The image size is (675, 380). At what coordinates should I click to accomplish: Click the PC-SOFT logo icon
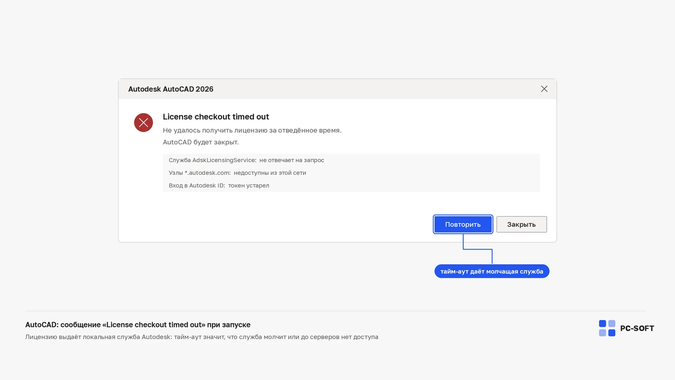[x=607, y=328]
